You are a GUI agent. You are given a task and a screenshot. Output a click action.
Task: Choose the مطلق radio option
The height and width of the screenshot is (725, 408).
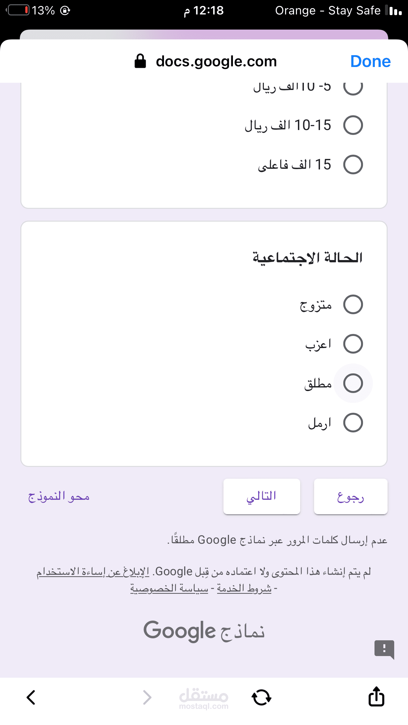pyautogui.click(x=353, y=383)
